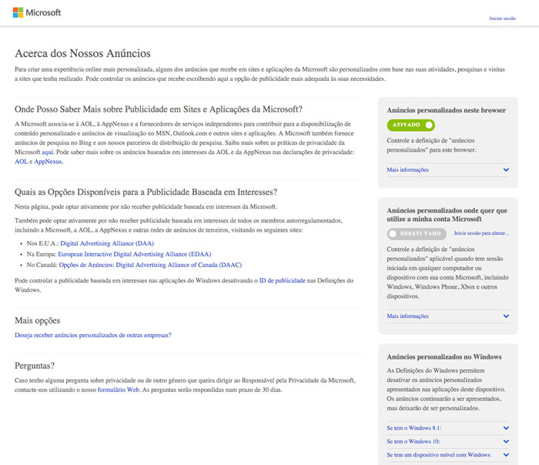
Task: Expand Mais informações under browser ads
Action: pos(448,170)
